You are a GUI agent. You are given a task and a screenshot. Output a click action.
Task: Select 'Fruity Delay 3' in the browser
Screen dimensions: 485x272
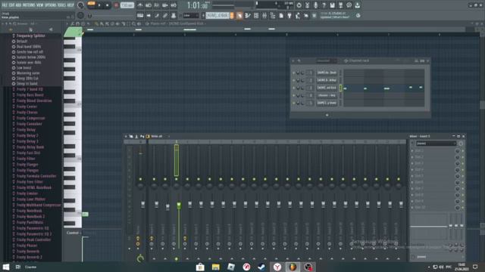click(27, 141)
